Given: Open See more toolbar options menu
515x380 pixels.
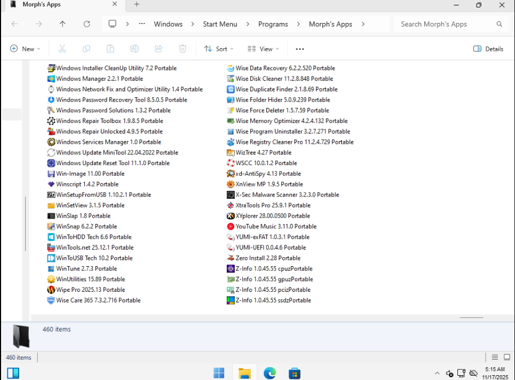Looking at the screenshot, I should [x=300, y=49].
